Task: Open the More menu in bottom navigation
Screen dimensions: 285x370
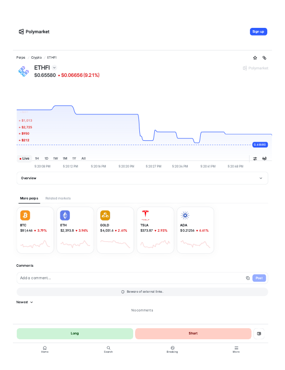Action: (236, 349)
